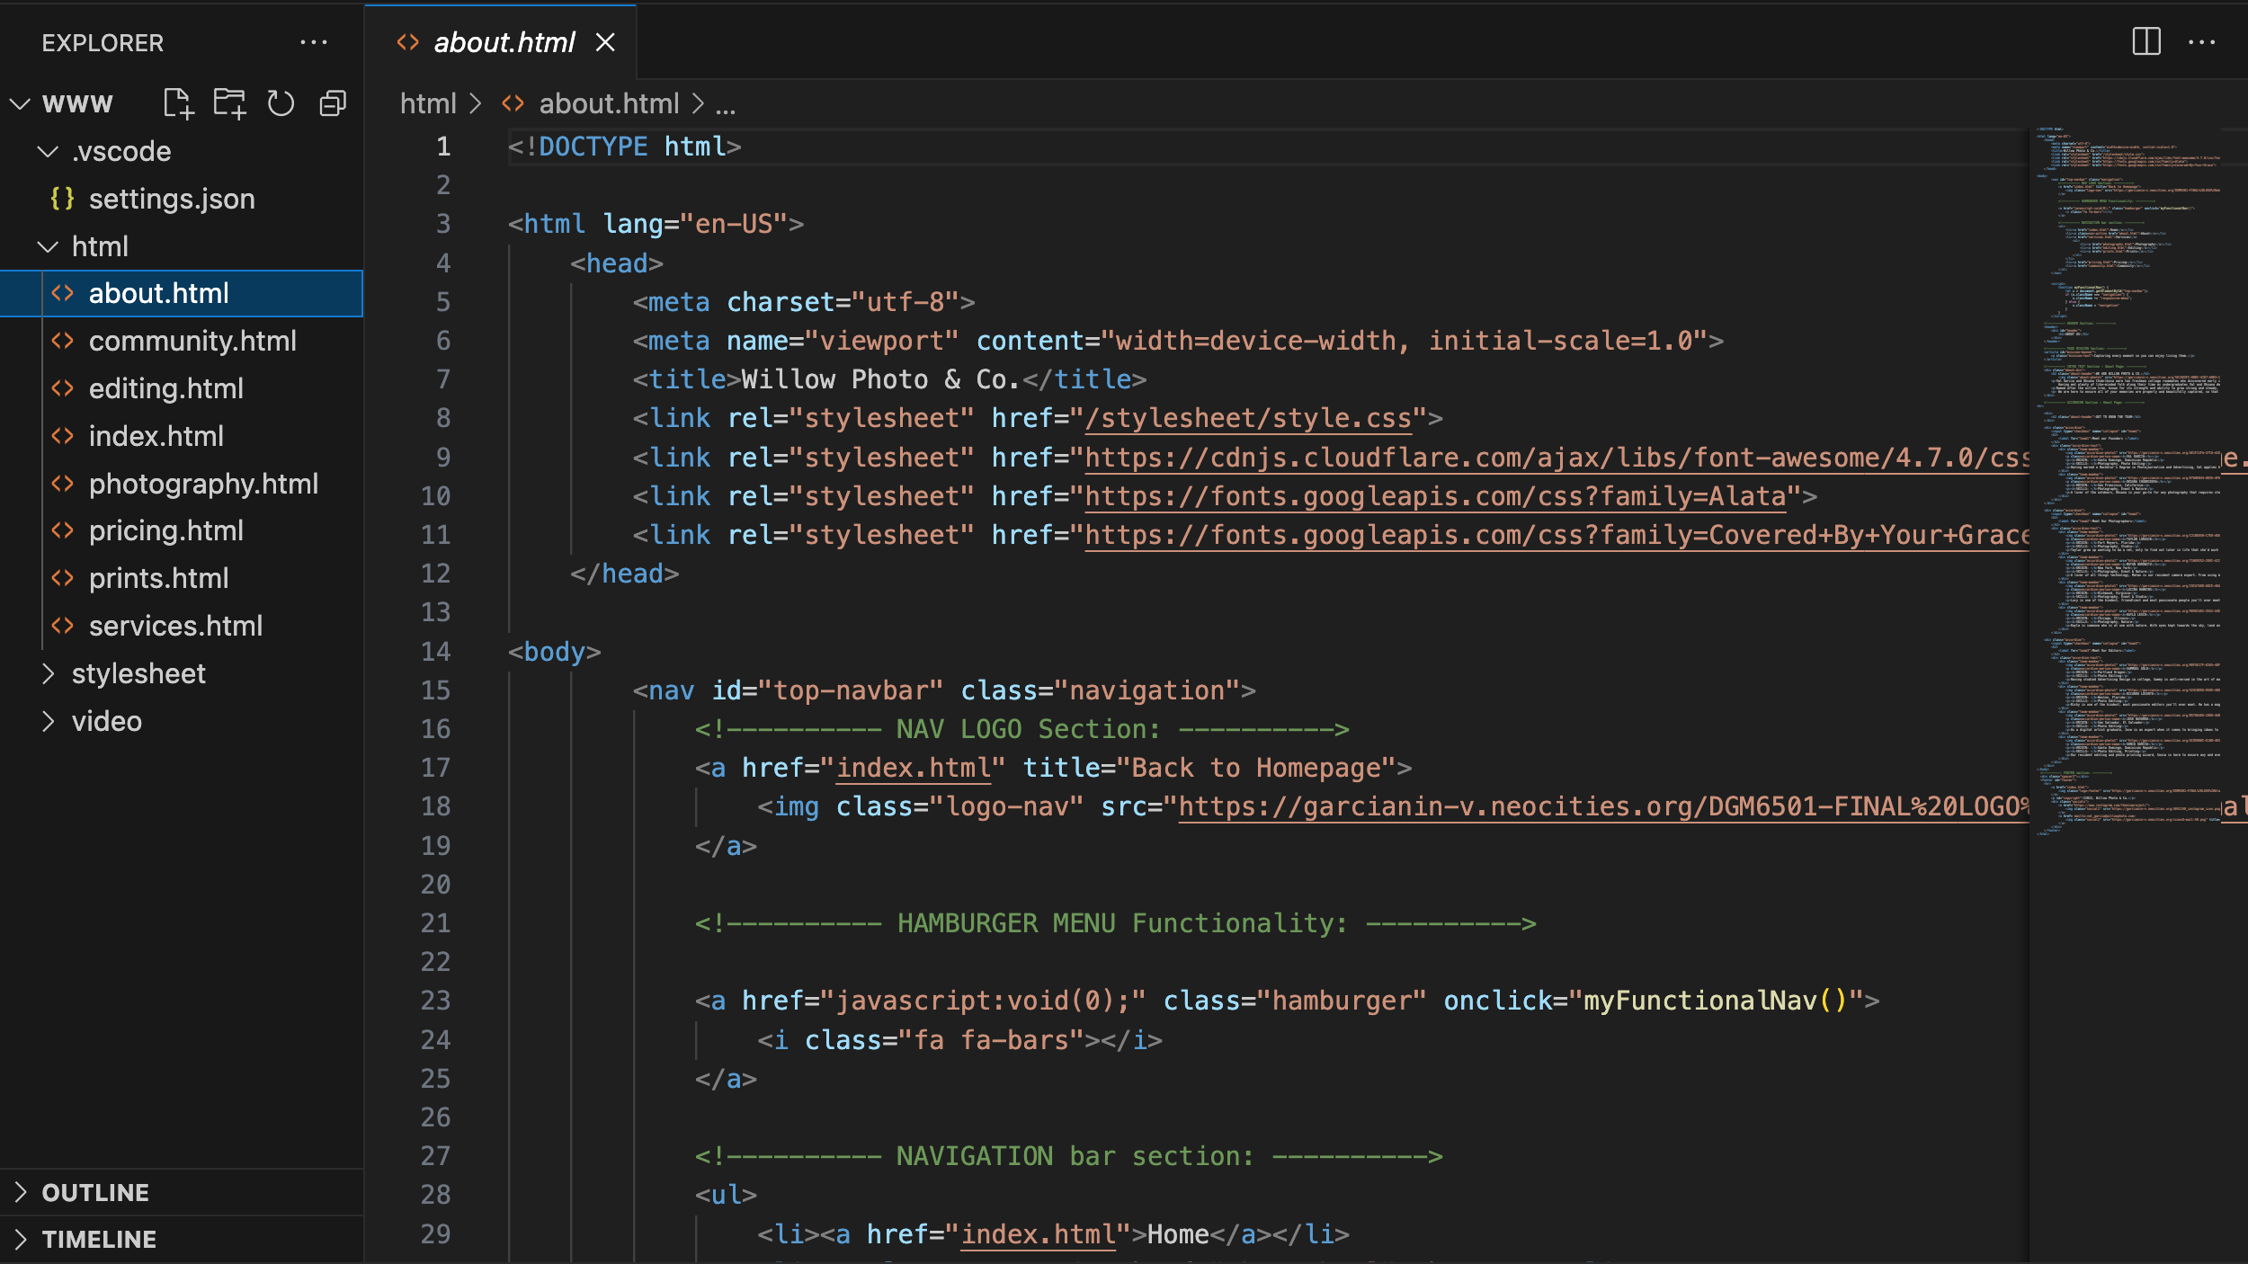Click the garcianin-v.neocities.org logo URL
The width and height of the screenshot is (2248, 1264).
pyautogui.click(x=1604, y=806)
